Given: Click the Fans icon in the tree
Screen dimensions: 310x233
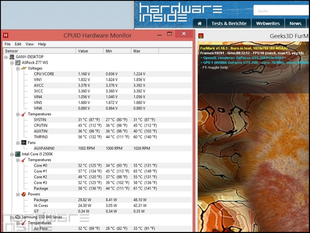Looking at the screenshot, I should (24, 143).
